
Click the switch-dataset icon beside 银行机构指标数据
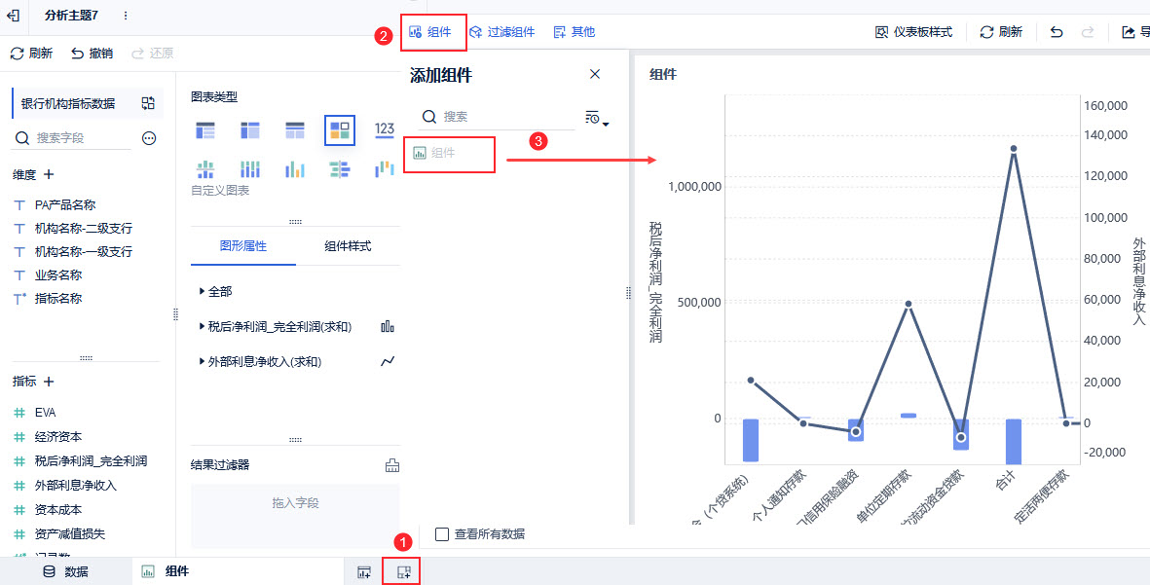[148, 103]
